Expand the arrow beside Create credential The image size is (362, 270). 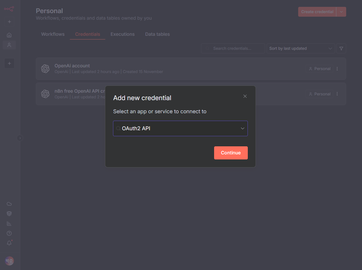[341, 12]
